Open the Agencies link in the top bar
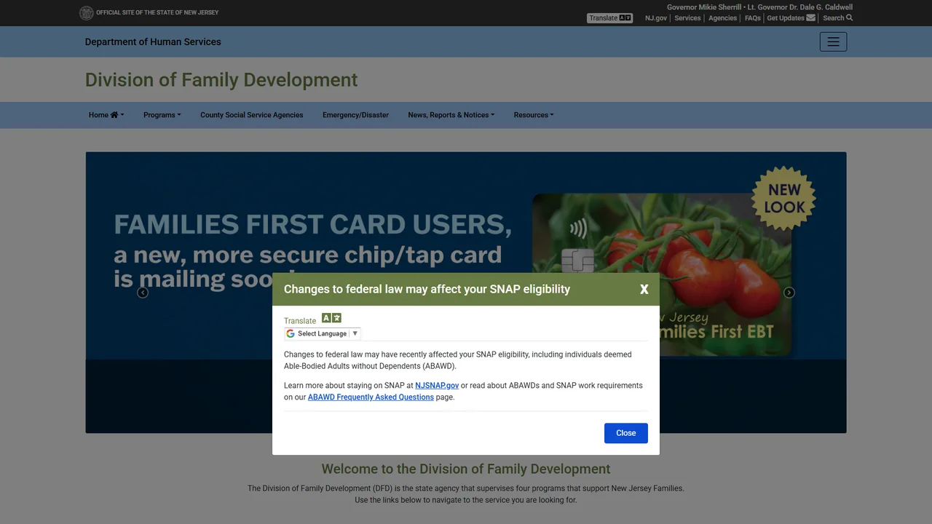The width and height of the screenshot is (932, 524). (x=722, y=18)
